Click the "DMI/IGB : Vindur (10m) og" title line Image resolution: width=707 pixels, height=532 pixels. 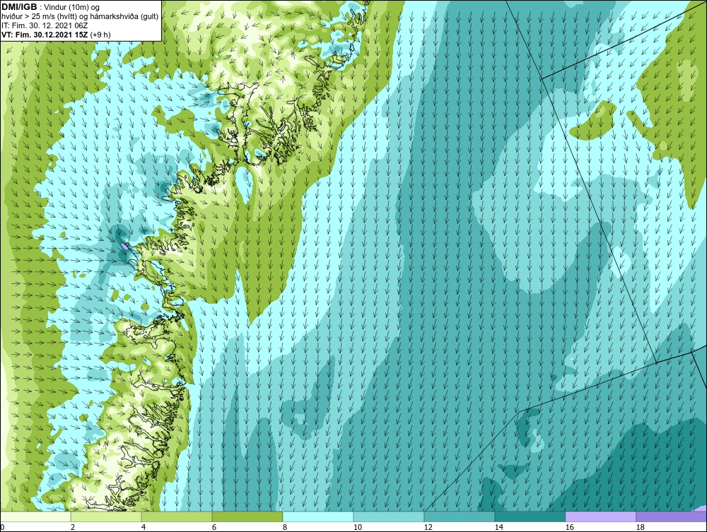point(51,7)
